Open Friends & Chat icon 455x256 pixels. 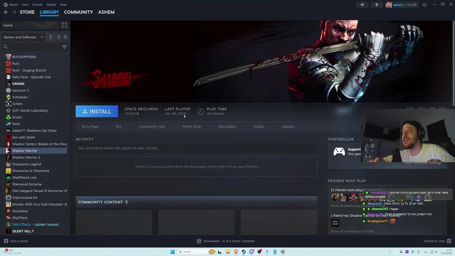pos(449,241)
